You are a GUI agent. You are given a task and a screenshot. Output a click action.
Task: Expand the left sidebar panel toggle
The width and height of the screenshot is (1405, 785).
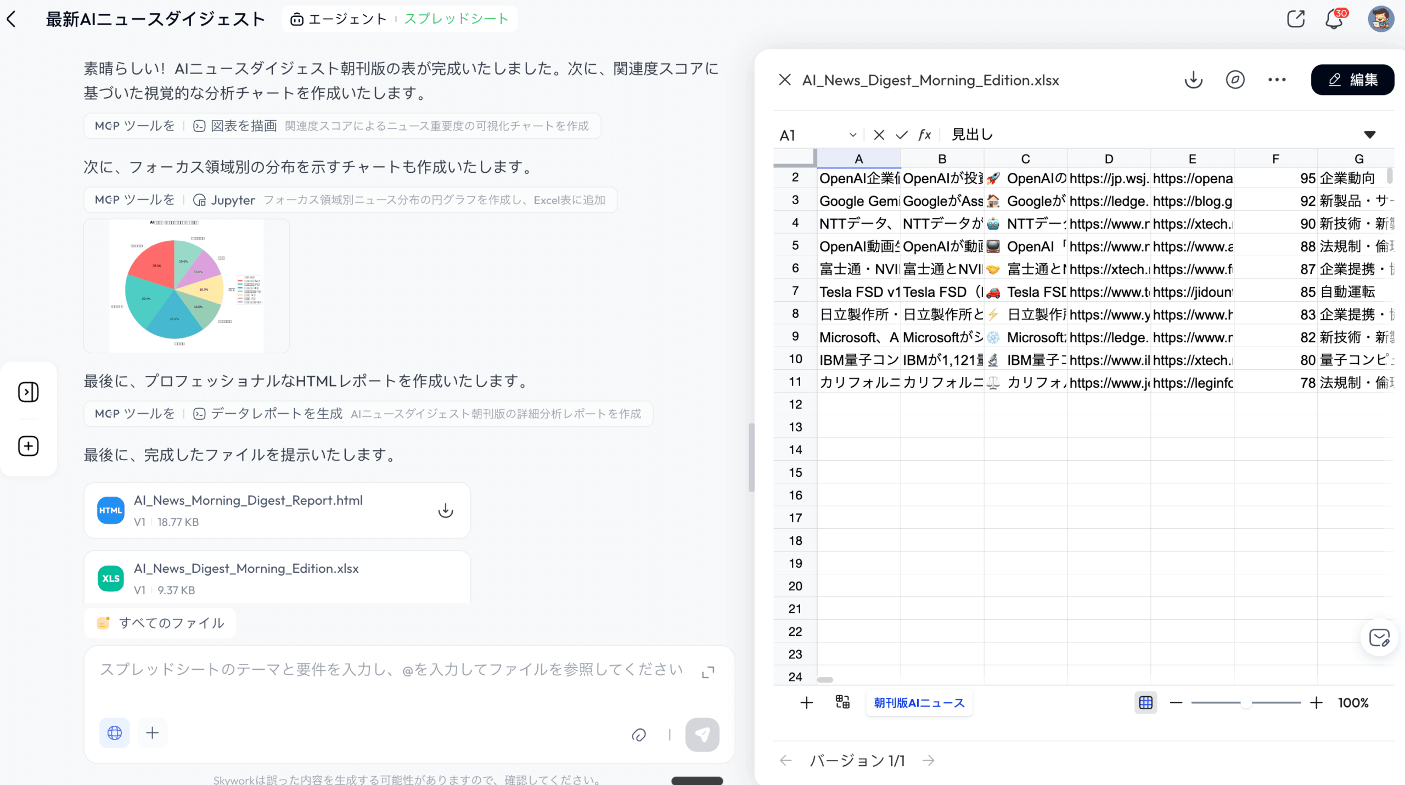point(28,392)
